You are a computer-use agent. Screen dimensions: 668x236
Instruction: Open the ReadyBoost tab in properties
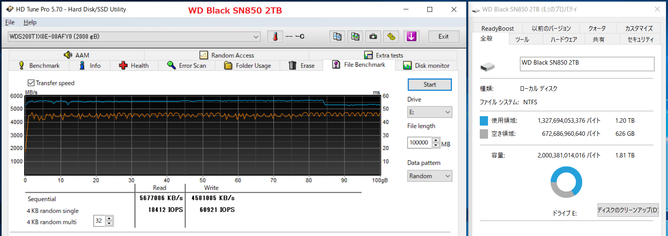tap(497, 28)
